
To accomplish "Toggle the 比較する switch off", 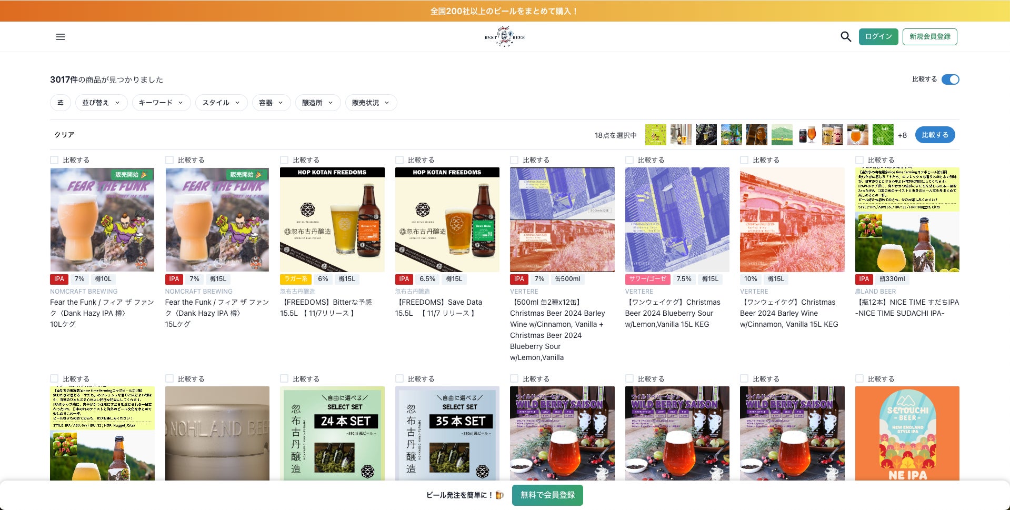I will coord(950,79).
